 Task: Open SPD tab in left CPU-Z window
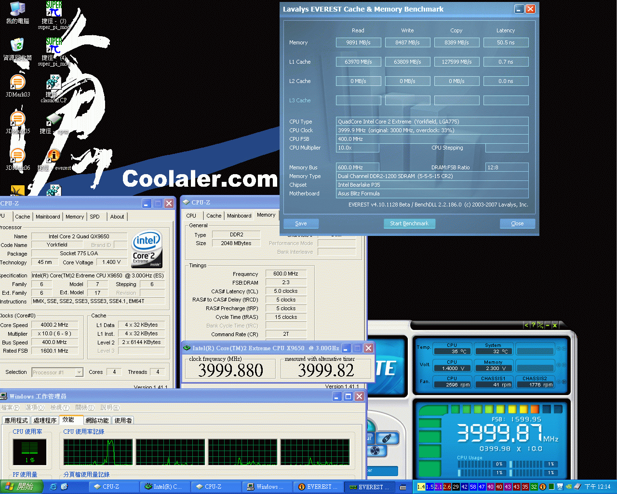click(x=95, y=217)
